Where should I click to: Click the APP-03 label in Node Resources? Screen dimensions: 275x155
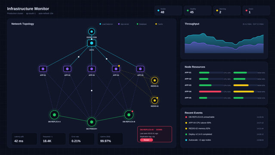coord(188,85)
